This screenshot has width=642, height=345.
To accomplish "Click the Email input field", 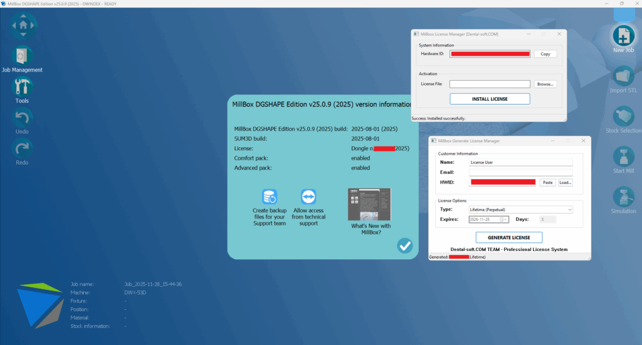I will click(x=520, y=173).
